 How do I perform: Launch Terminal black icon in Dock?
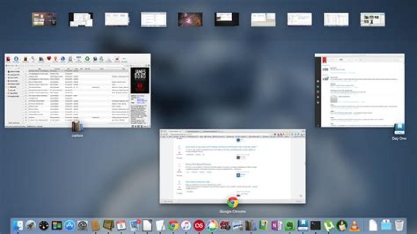(x=316, y=225)
